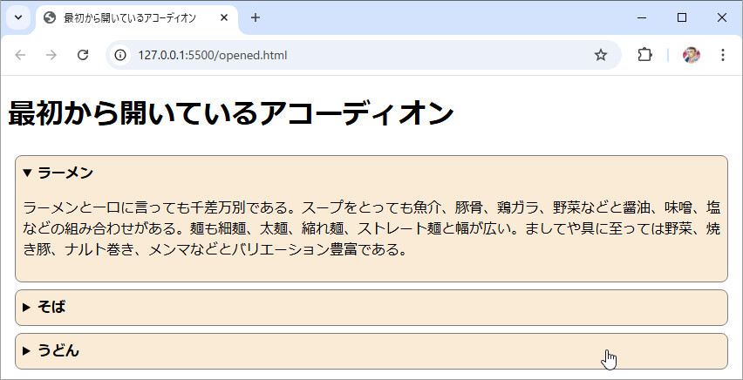The width and height of the screenshot is (743, 380).
Task: Minimize the browser window
Action: click(x=642, y=17)
